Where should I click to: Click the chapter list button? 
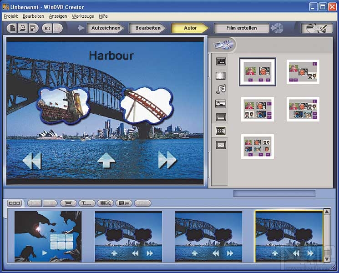(x=124, y=203)
